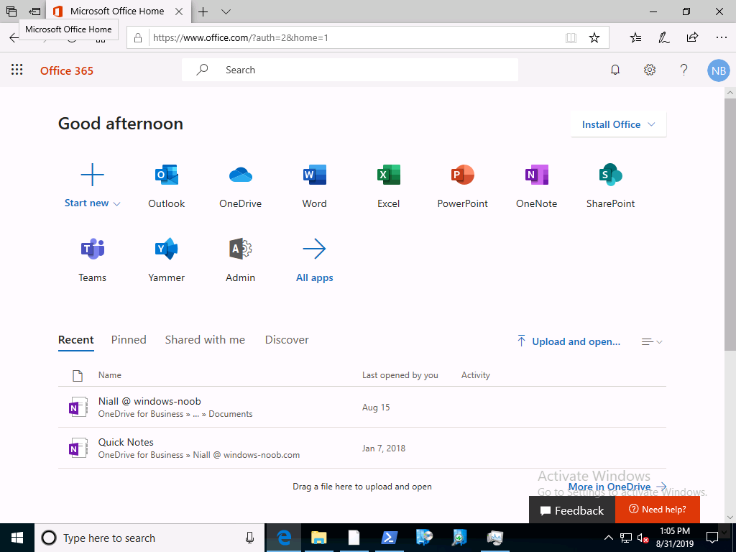This screenshot has width=736, height=552.
Task: Add this page to favorites
Action: (x=594, y=38)
